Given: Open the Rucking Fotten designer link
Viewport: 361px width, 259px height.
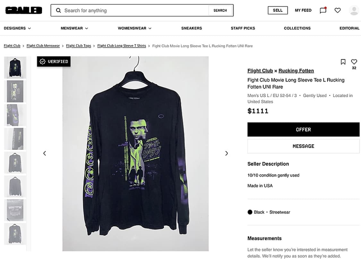Looking at the screenshot, I should point(296,71).
